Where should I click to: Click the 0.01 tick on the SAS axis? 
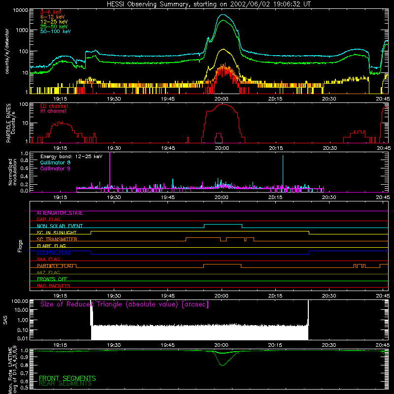23,338
